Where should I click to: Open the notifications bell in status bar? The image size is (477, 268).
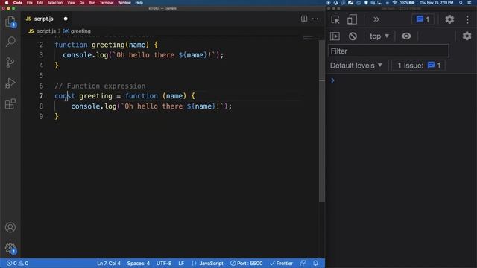[x=315, y=263]
